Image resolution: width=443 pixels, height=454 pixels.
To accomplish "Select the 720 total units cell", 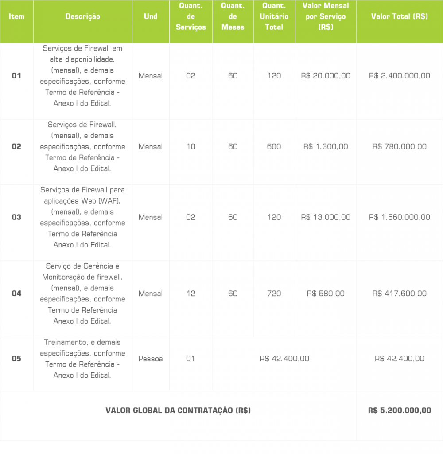I will 274,294.
